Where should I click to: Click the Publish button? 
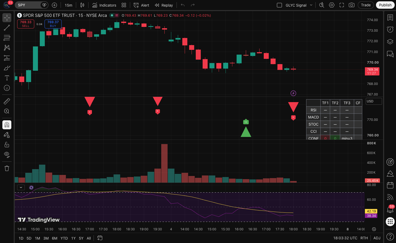[x=385, y=5]
